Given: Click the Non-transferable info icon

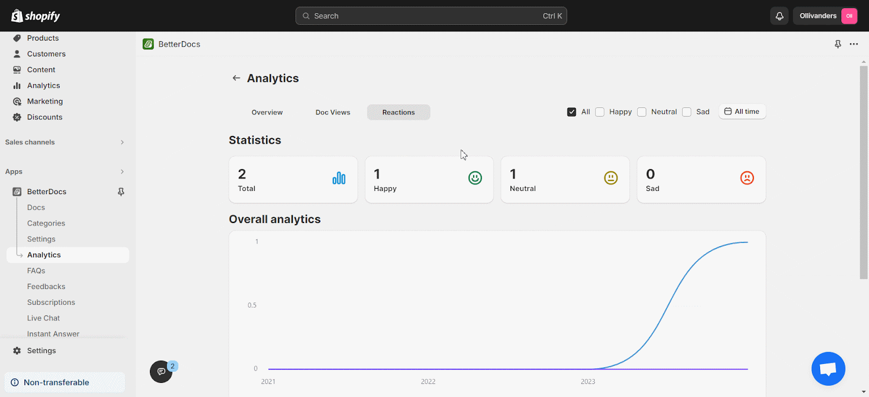Looking at the screenshot, I should (x=15, y=382).
